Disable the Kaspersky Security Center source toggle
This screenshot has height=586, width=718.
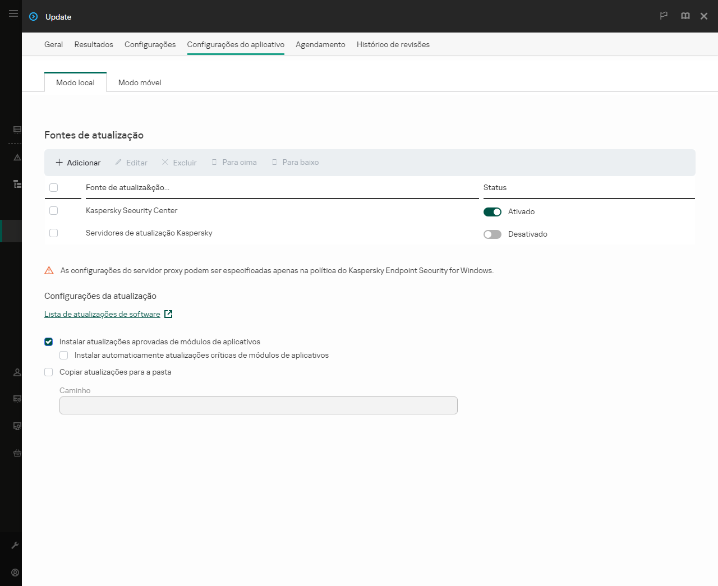tap(492, 211)
